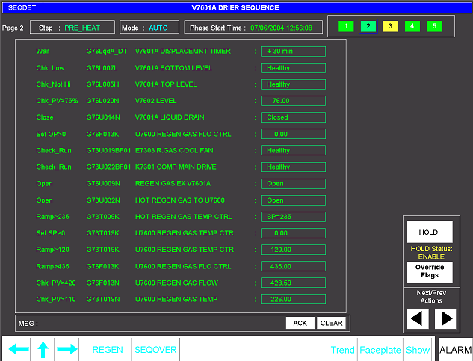473x361 pixels.
Task: Select page 4 indicator box
Action: pos(412,26)
